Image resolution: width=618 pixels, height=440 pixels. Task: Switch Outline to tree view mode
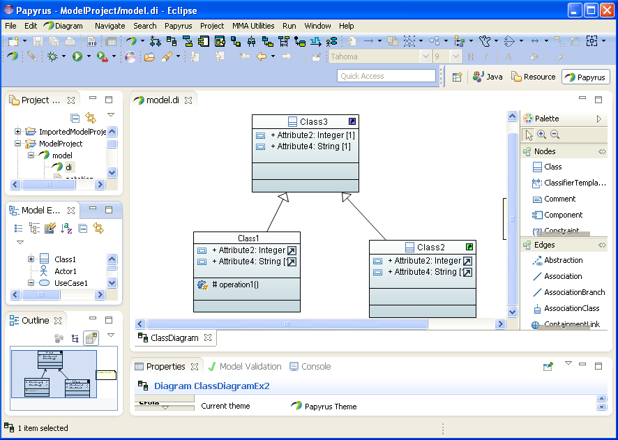pos(75,338)
